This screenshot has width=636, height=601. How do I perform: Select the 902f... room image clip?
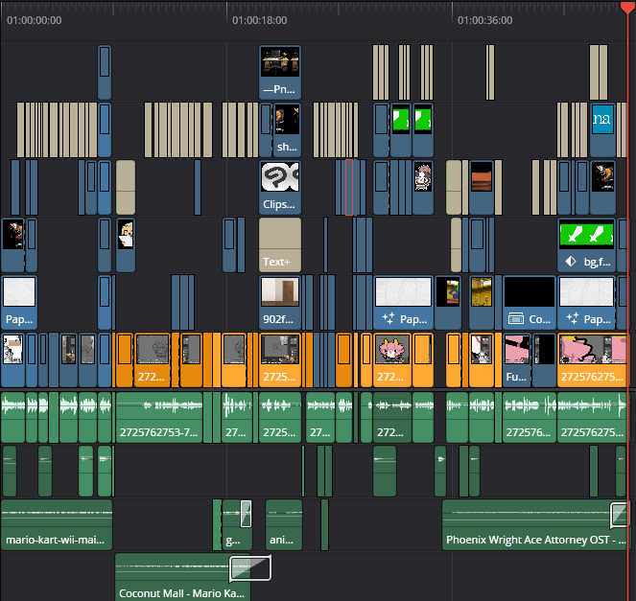280,302
